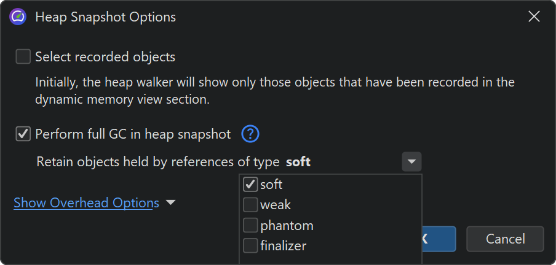This screenshot has width=556, height=265.
Task: Close the Heap Snapshot Options dialog
Action: pyautogui.click(x=534, y=17)
